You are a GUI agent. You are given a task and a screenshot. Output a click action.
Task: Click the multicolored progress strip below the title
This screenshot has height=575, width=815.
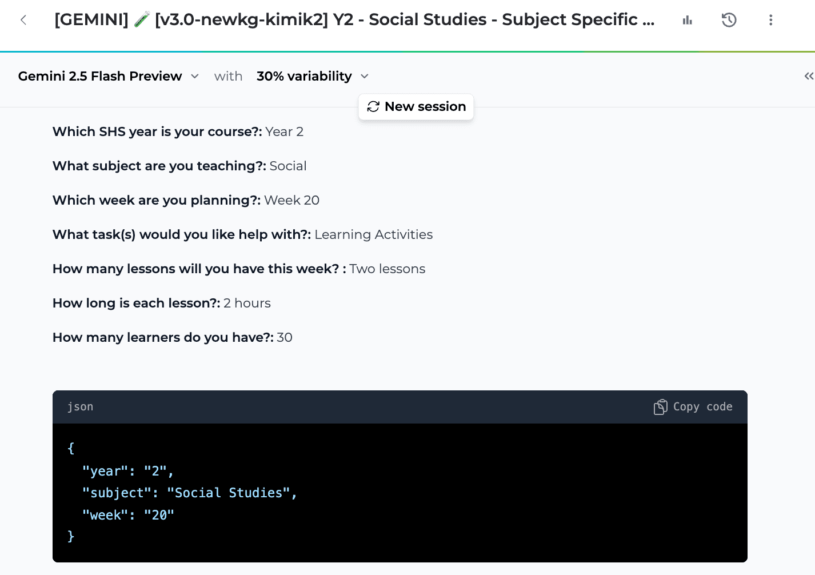tap(407, 53)
